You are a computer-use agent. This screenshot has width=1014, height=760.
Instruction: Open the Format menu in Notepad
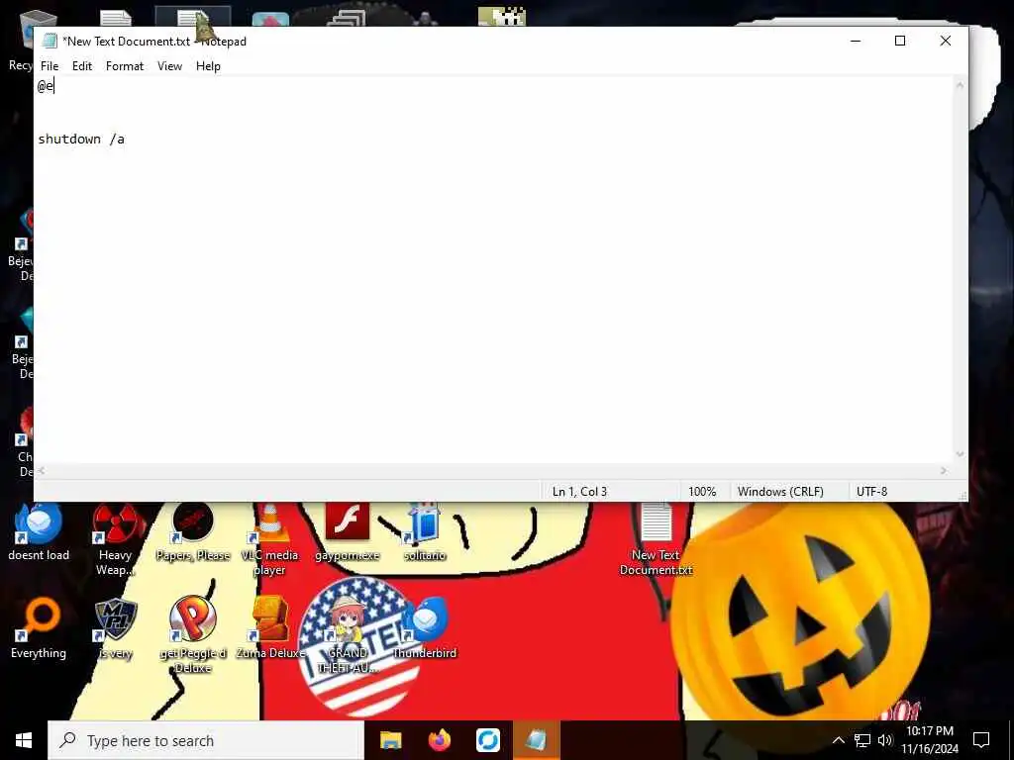coord(124,66)
